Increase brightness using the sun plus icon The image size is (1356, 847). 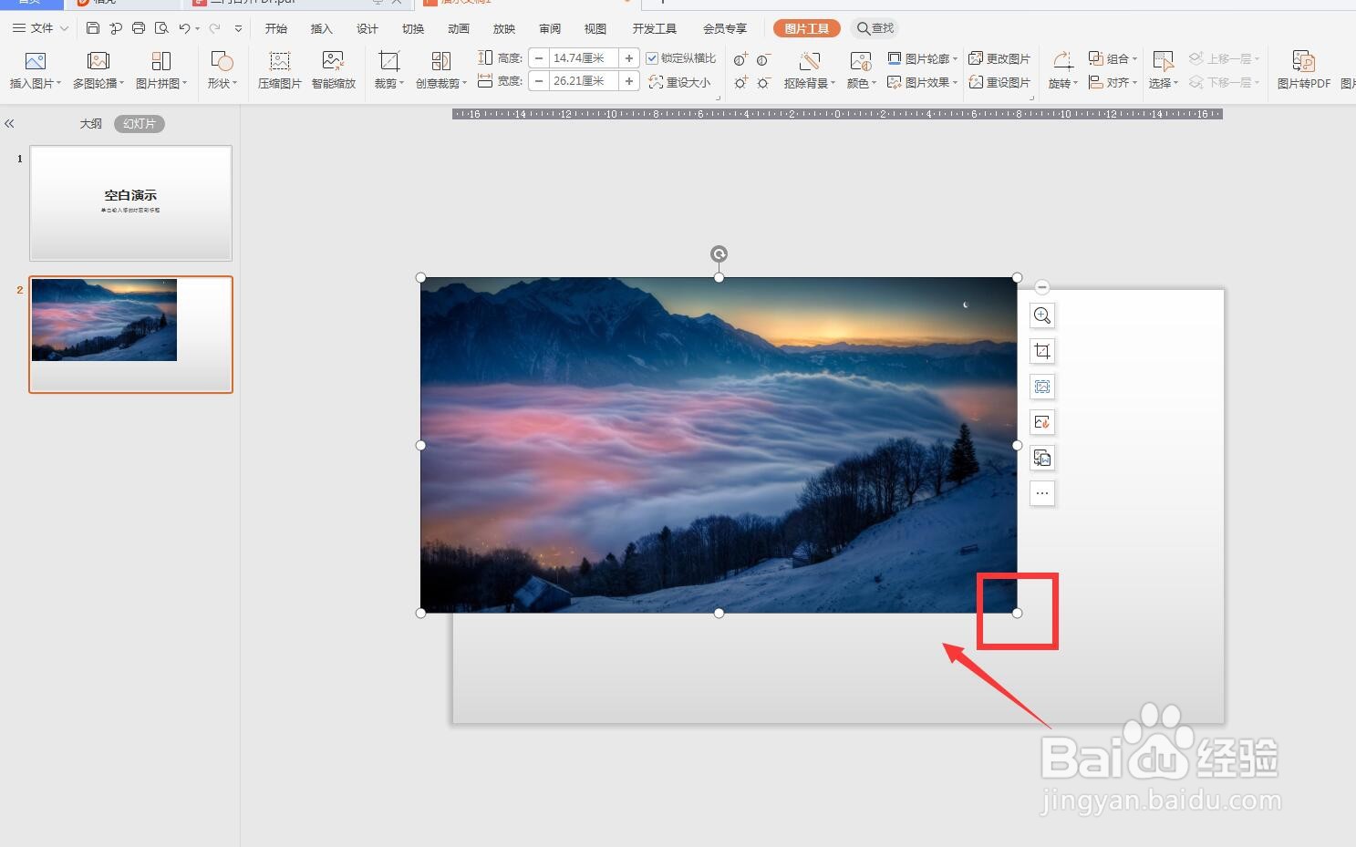740,82
